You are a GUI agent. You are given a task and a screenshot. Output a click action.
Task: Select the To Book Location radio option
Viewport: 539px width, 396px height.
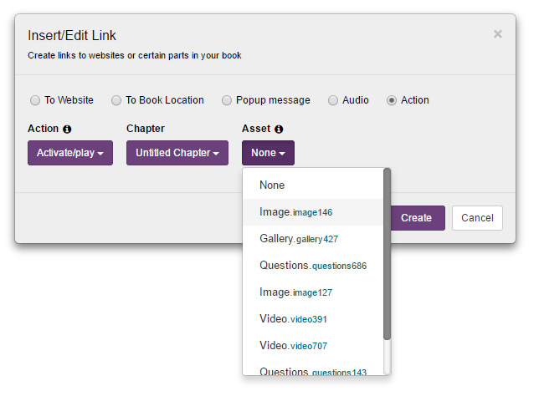pos(116,100)
